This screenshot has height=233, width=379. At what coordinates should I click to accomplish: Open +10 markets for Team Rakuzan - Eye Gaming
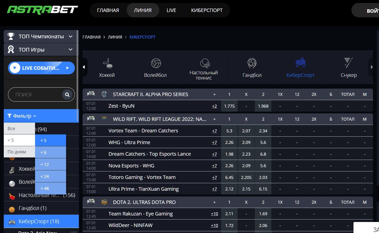(x=215, y=214)
